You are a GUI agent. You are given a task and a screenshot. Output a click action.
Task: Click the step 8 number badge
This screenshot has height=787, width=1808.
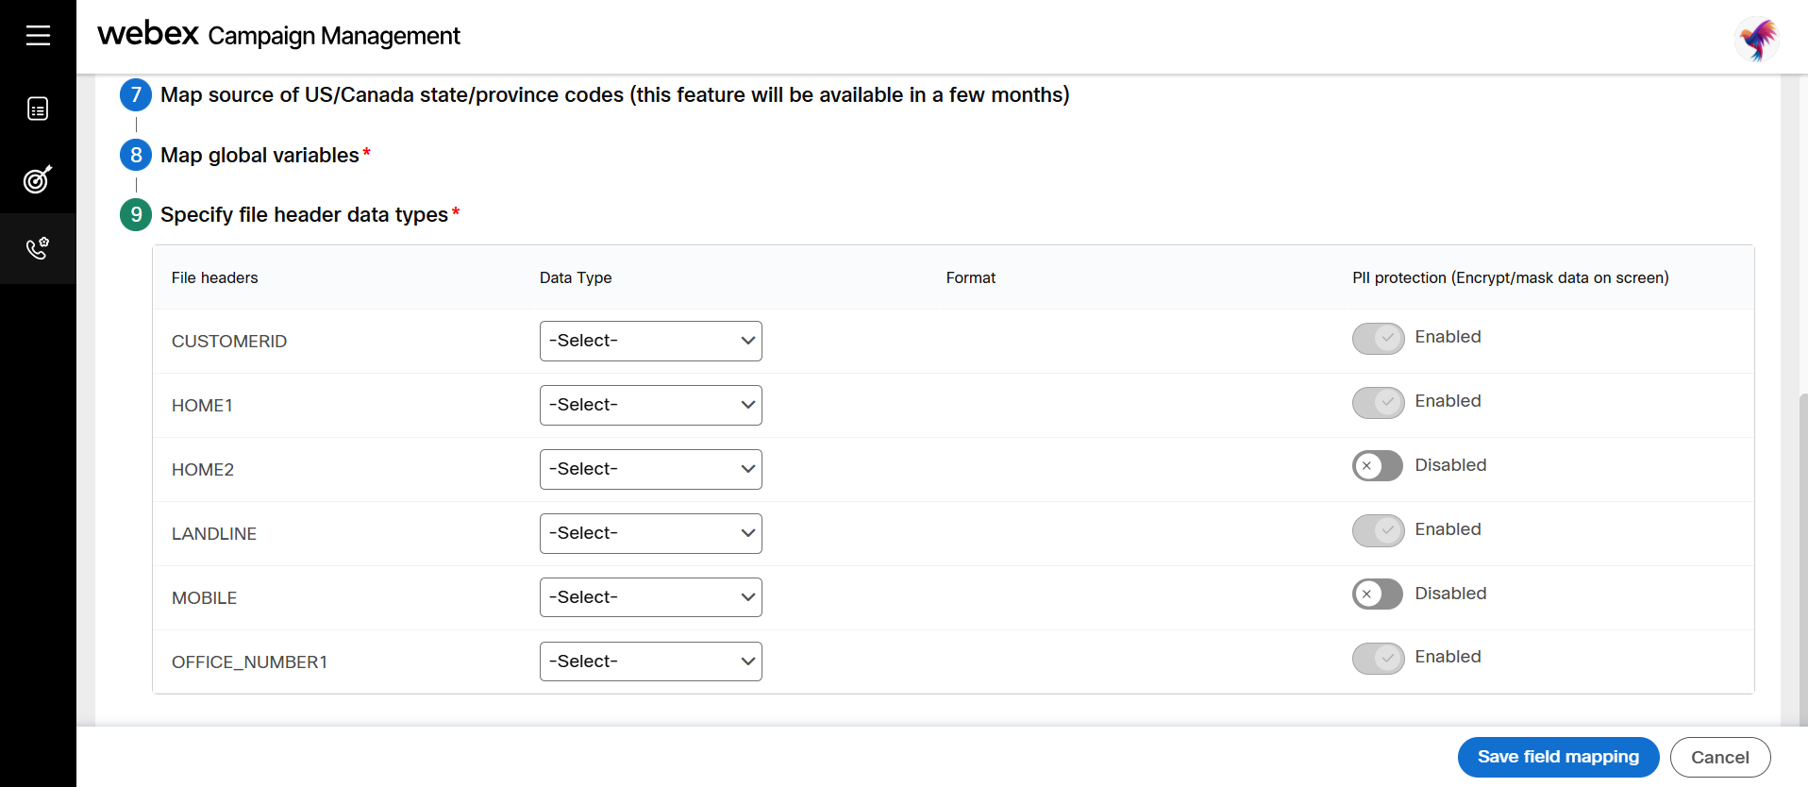click(136, 155)
